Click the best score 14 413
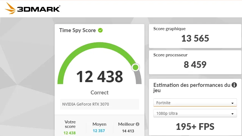242x136 pixels. (x=128, y=131)
